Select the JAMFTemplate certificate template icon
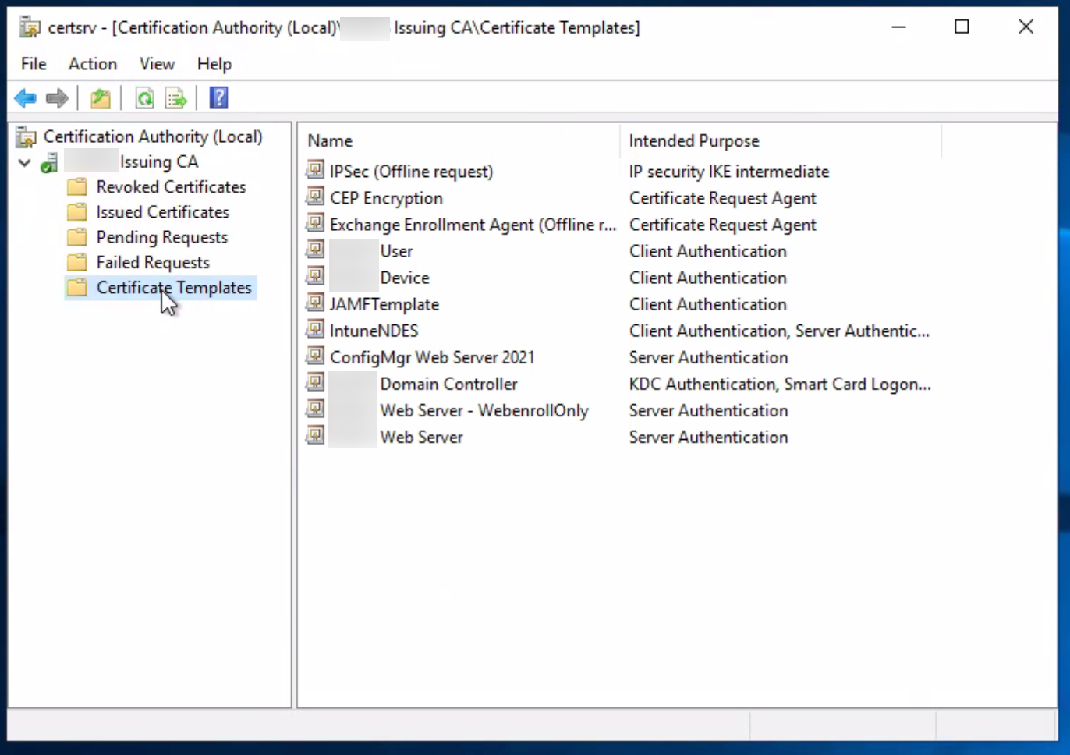Screen dimensions: 1070x755 (x=315, y=303)
